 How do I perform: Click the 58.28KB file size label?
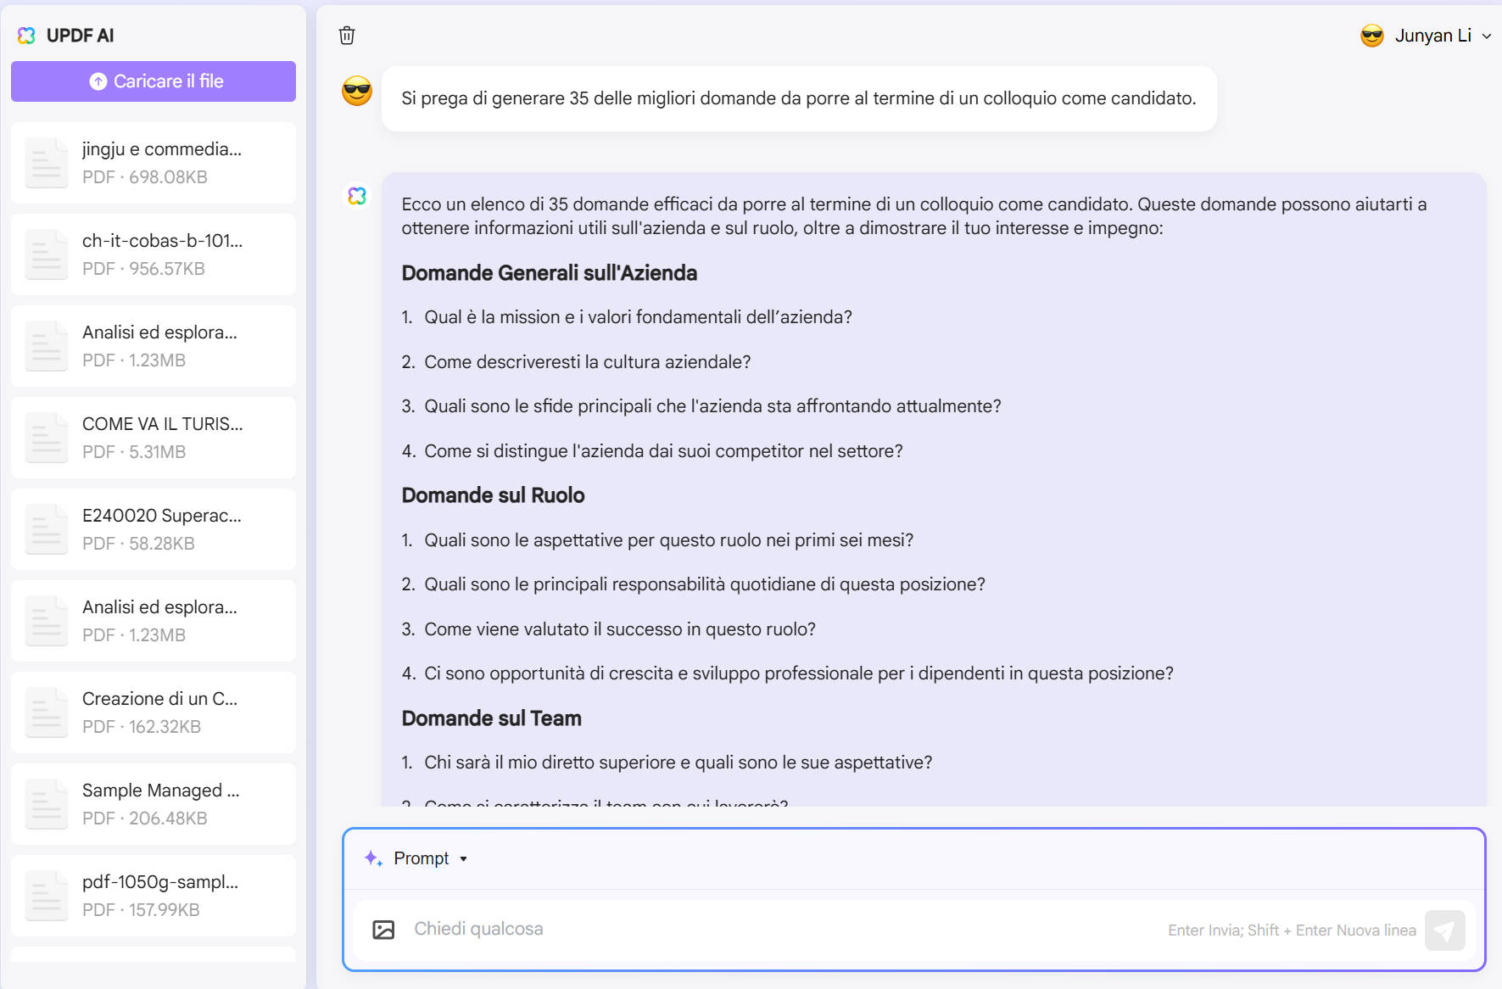[162, 544]
